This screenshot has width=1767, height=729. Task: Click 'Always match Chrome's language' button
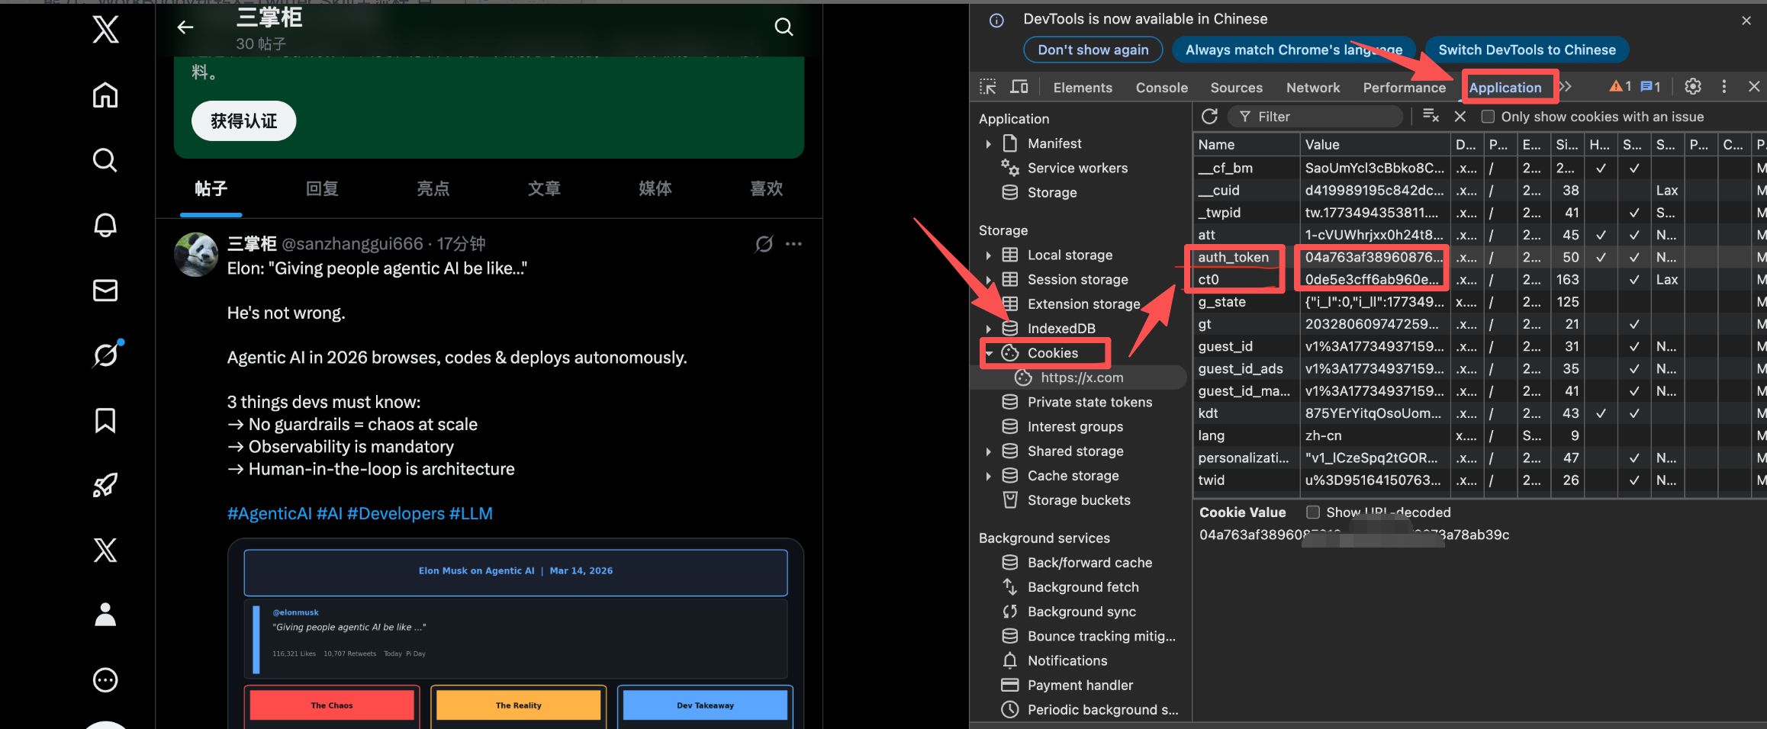click(x=1294, y=50)
